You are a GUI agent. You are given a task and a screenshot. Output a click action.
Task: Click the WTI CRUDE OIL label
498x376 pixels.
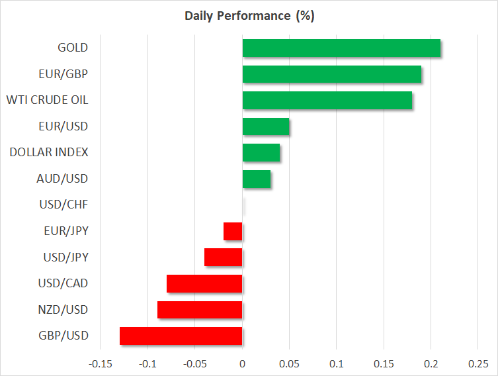[47, 101]
